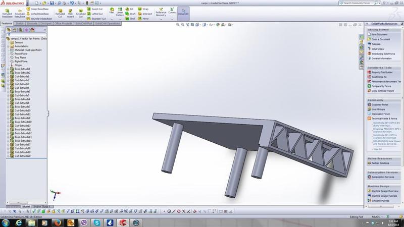Screen dimensions: 404x227
Task: Open the Hole Wizard tool
Action: tap(70, 13)
